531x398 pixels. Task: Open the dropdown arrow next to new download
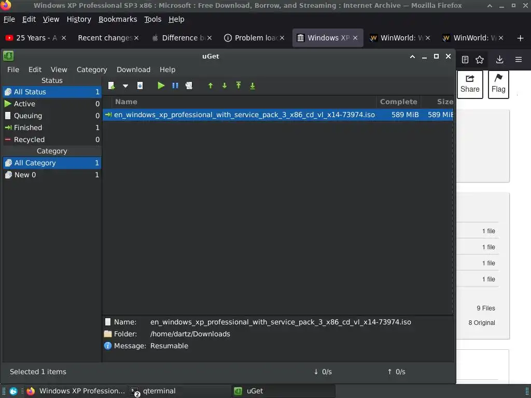pos(125,86)
